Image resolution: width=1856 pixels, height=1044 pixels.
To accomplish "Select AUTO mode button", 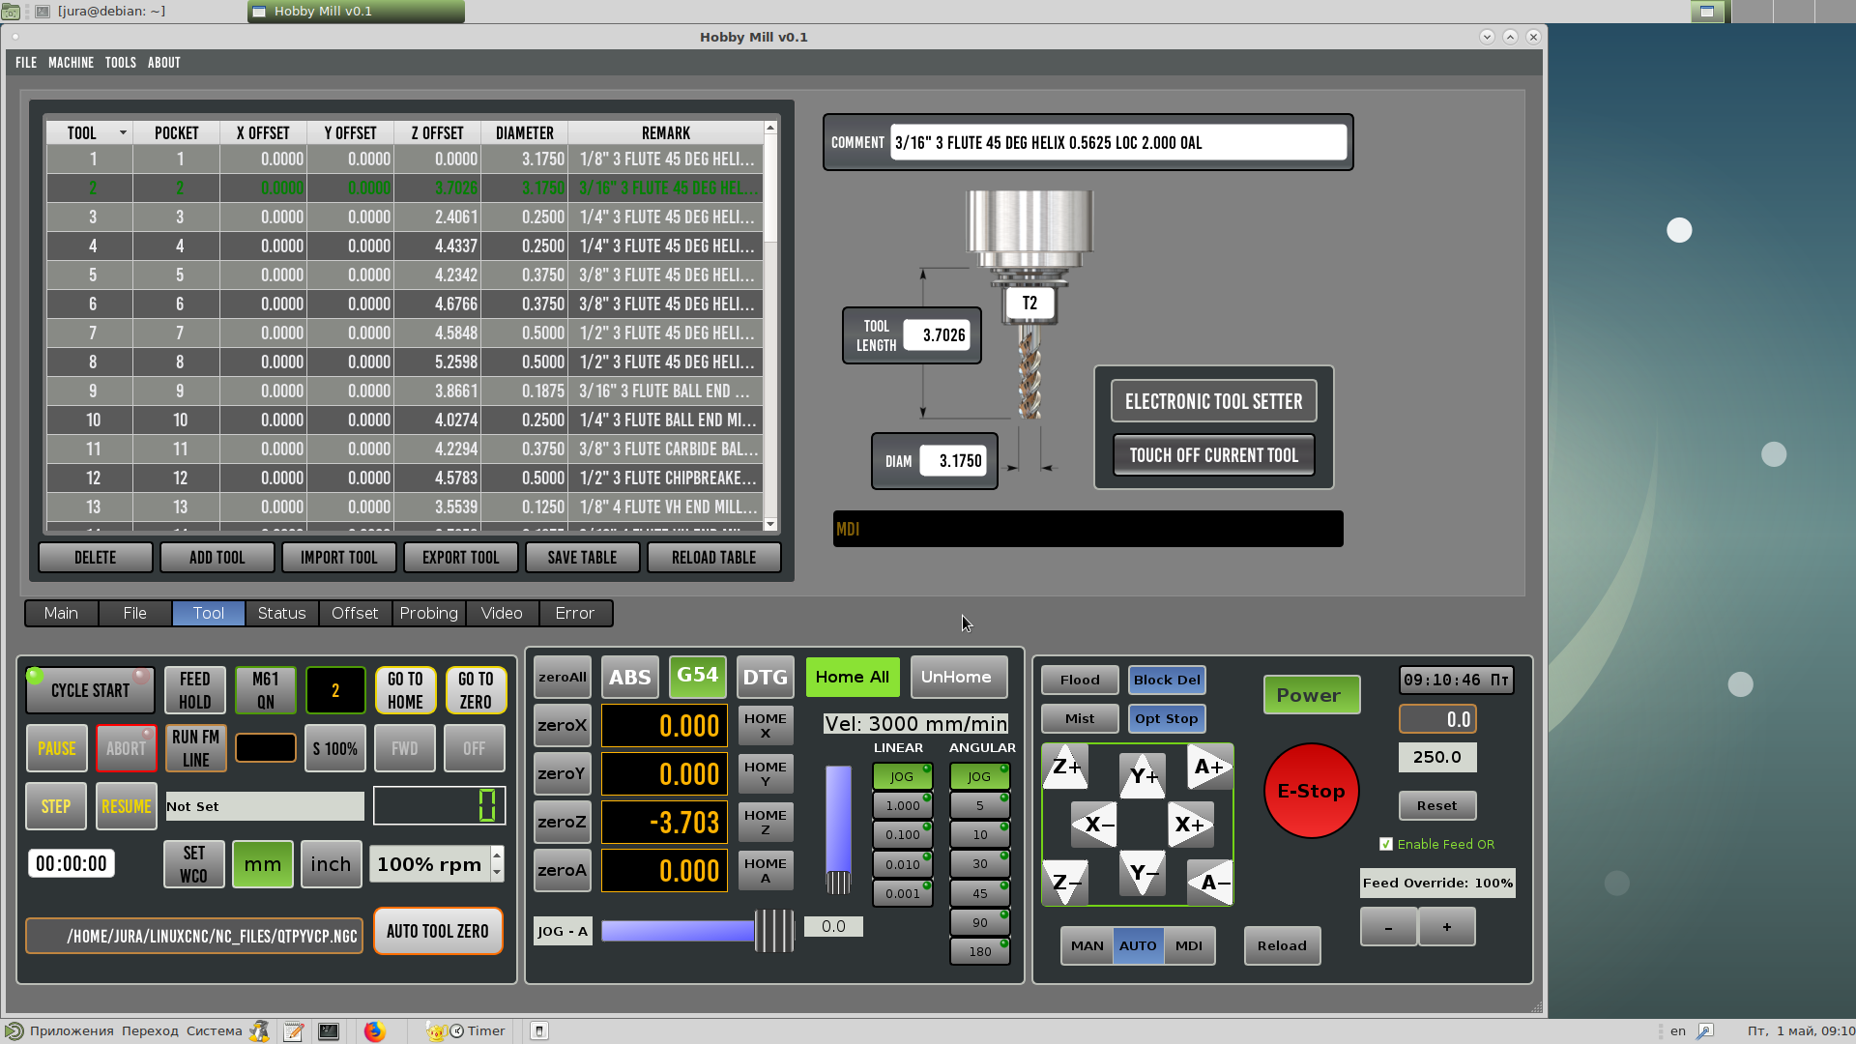I will pyautogui.click(x=1138, y=945).
